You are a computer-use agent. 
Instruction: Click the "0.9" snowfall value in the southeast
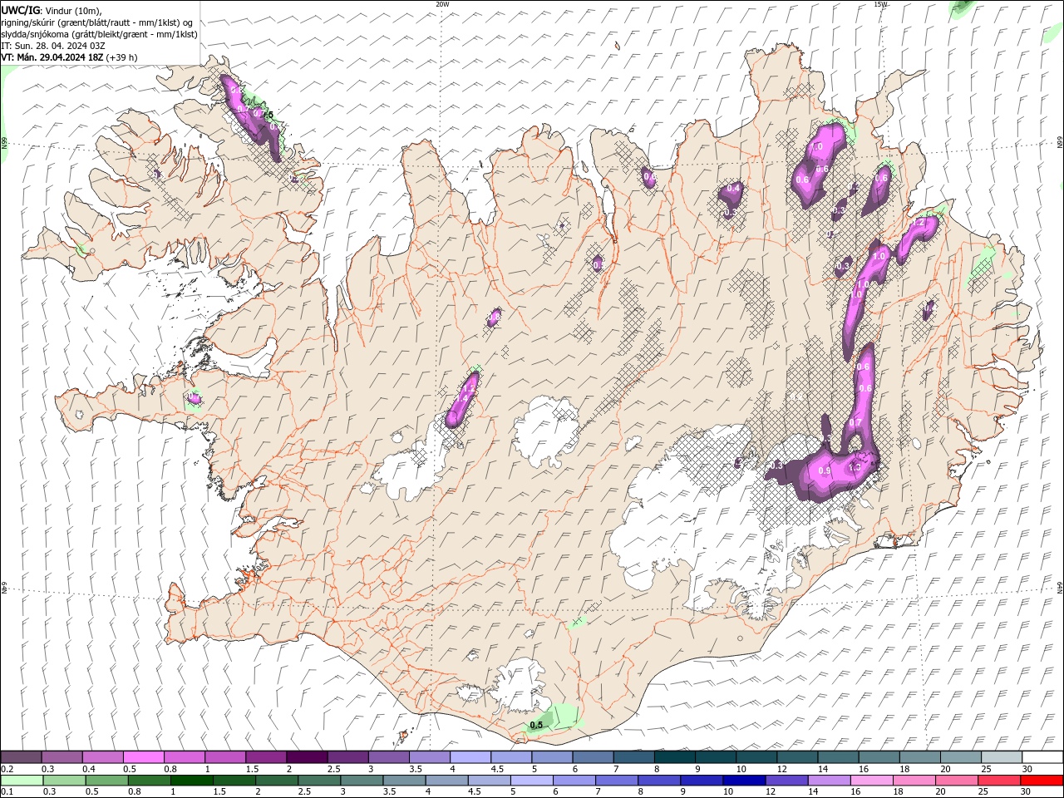click(x=825, y=470)
